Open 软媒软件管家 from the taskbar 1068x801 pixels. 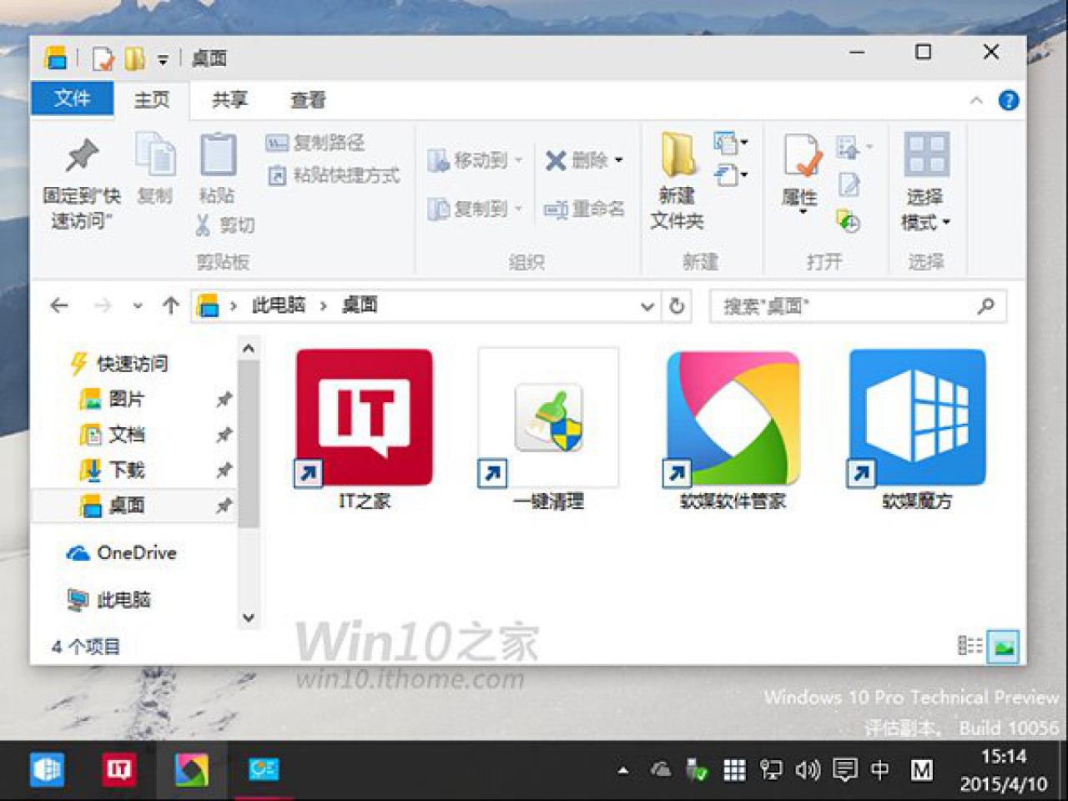click(191, 769)
